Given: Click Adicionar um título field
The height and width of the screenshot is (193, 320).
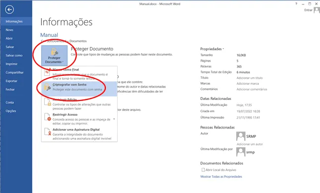Looking at the screenshot, I should pyautogui.click(x=250, y=78).
